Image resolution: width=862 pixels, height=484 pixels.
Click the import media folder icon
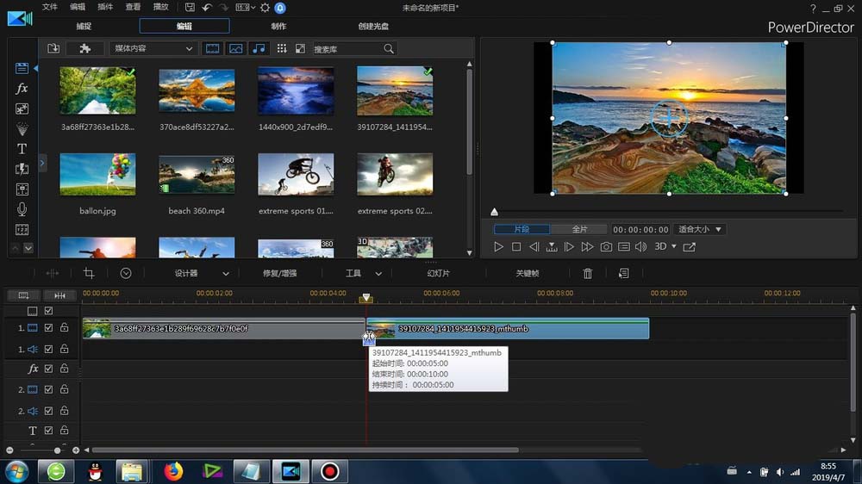coord(53,49)
